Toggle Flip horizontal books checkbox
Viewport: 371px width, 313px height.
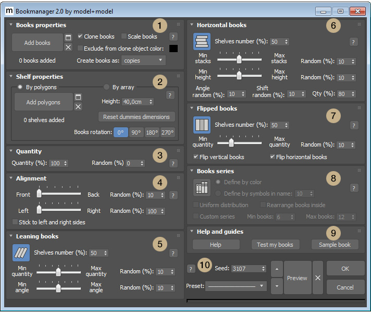(273, 156)
